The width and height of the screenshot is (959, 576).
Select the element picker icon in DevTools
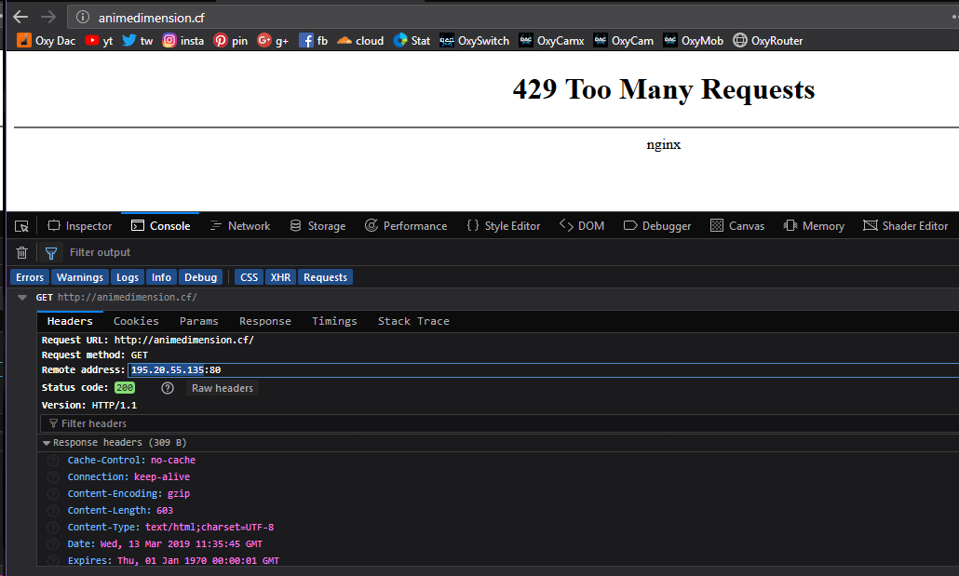click(20, 225)
